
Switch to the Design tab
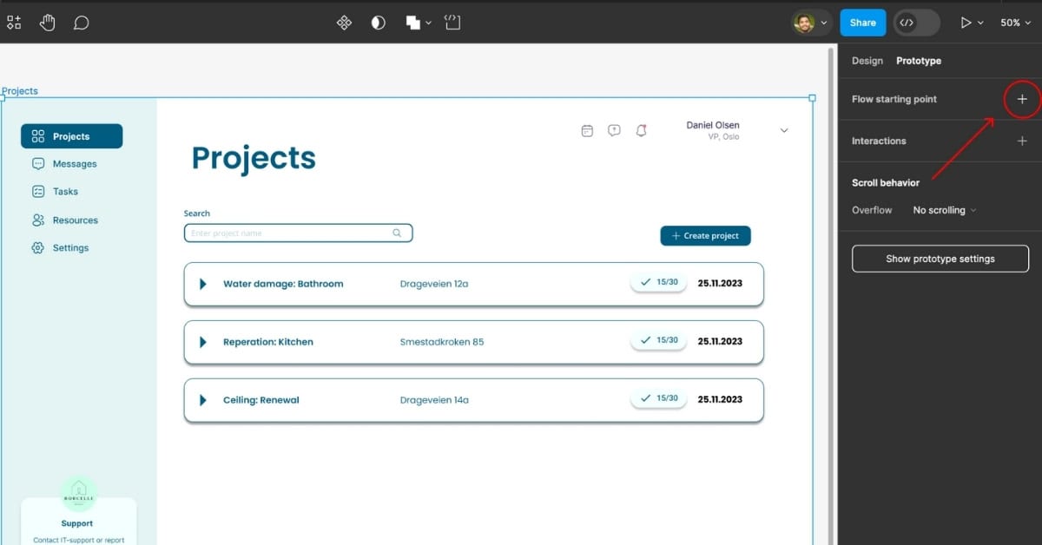coord(867,60)
